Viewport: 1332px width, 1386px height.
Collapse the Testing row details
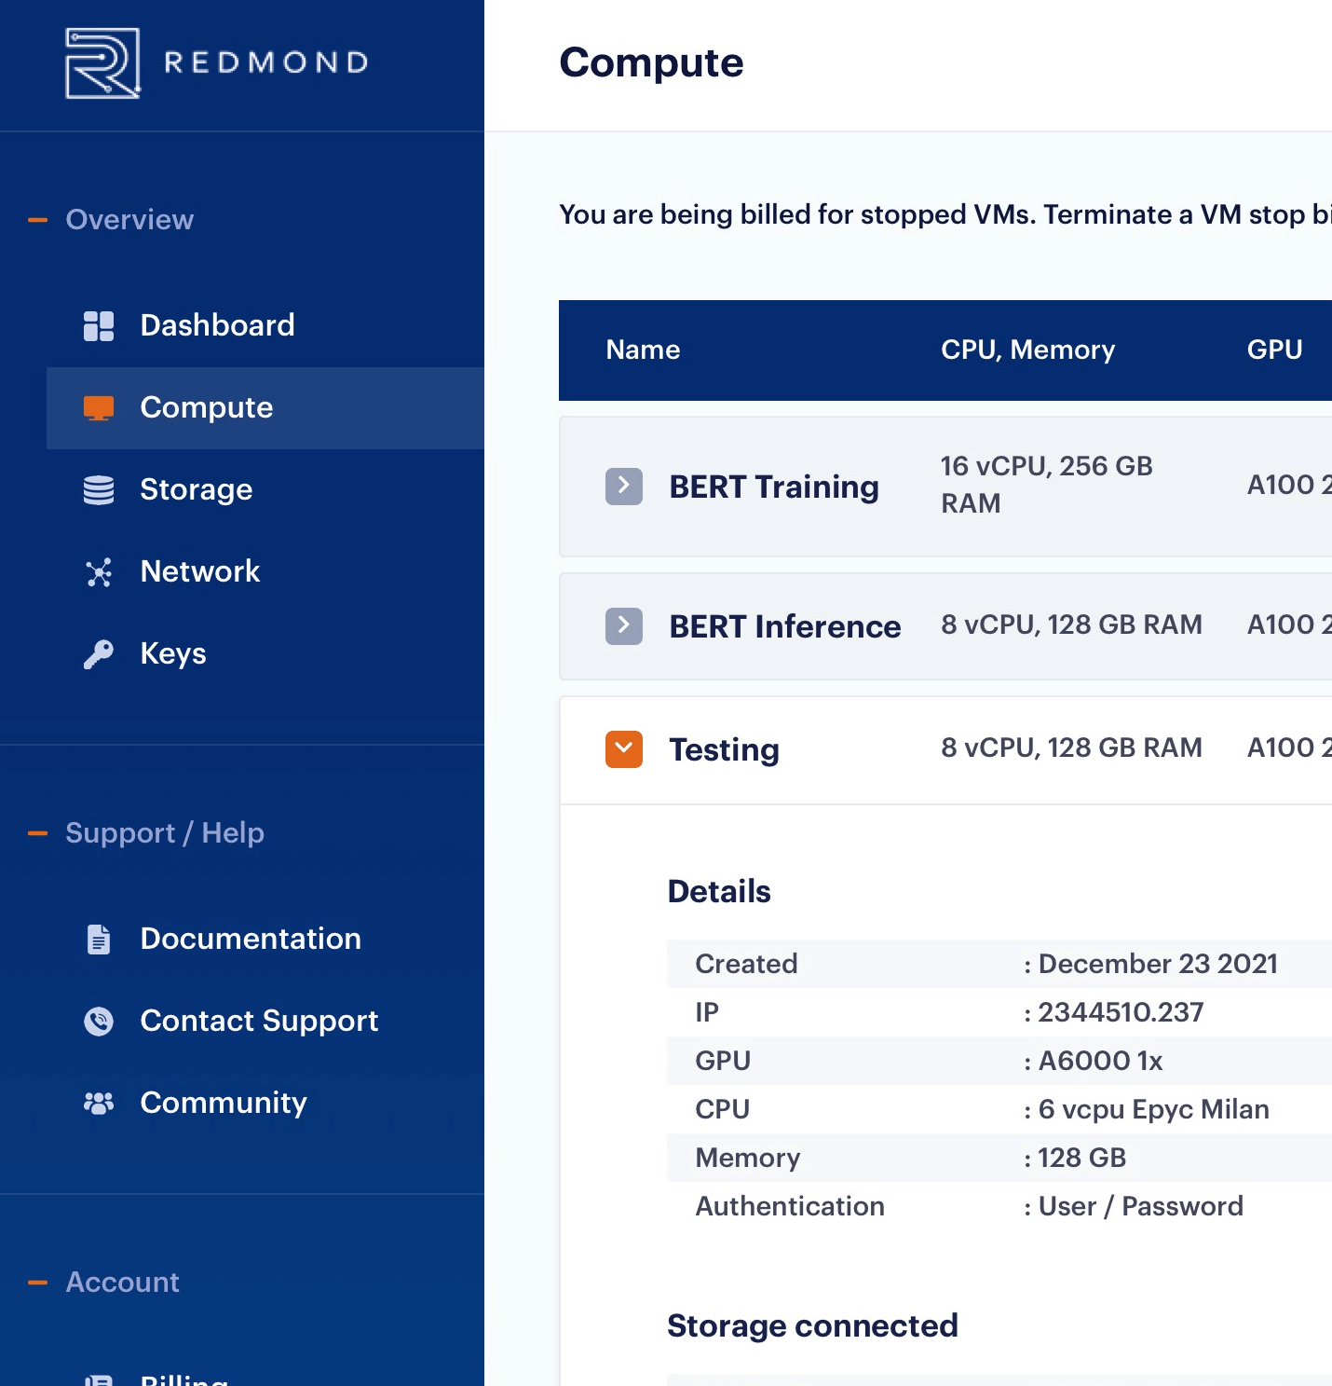pyautogui.click(x=624, y=749)
